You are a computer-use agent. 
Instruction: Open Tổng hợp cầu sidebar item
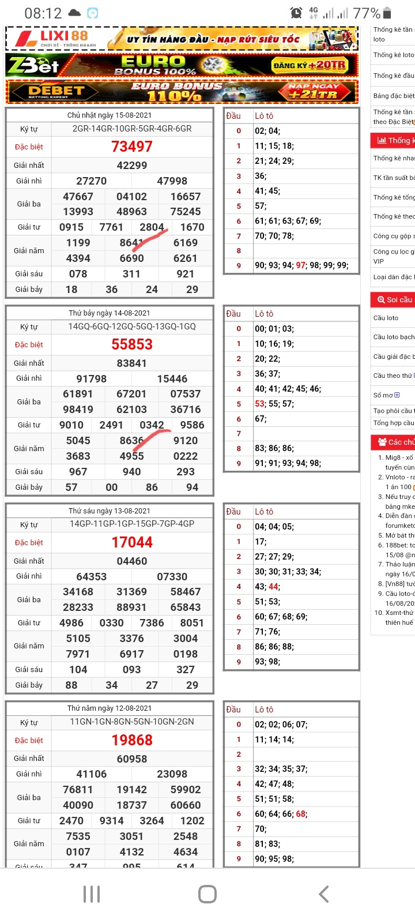point(393,423)
